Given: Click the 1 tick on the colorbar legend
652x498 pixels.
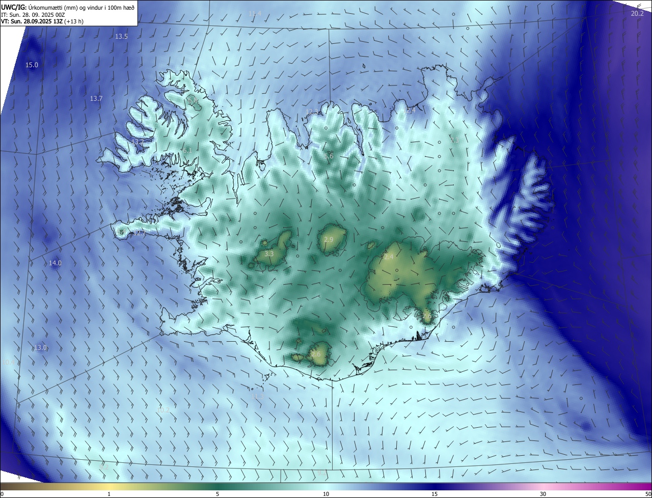Looking at the screenshot, I should point(109,494).
